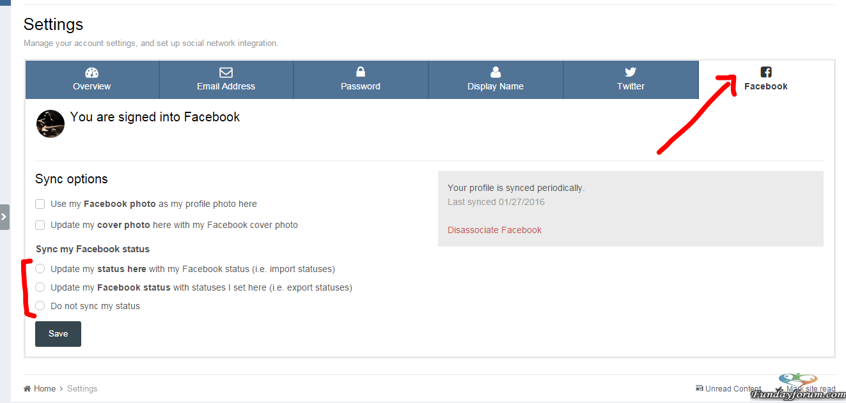Click the Display Name person icon

[x=496, y=72]
